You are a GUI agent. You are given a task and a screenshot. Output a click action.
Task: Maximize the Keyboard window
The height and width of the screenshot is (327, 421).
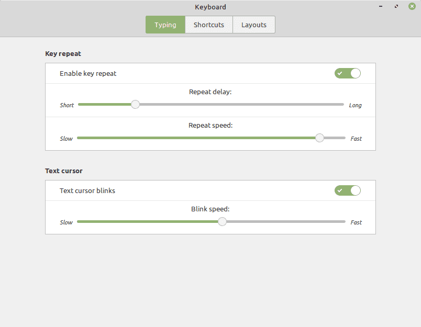point(396,6)
